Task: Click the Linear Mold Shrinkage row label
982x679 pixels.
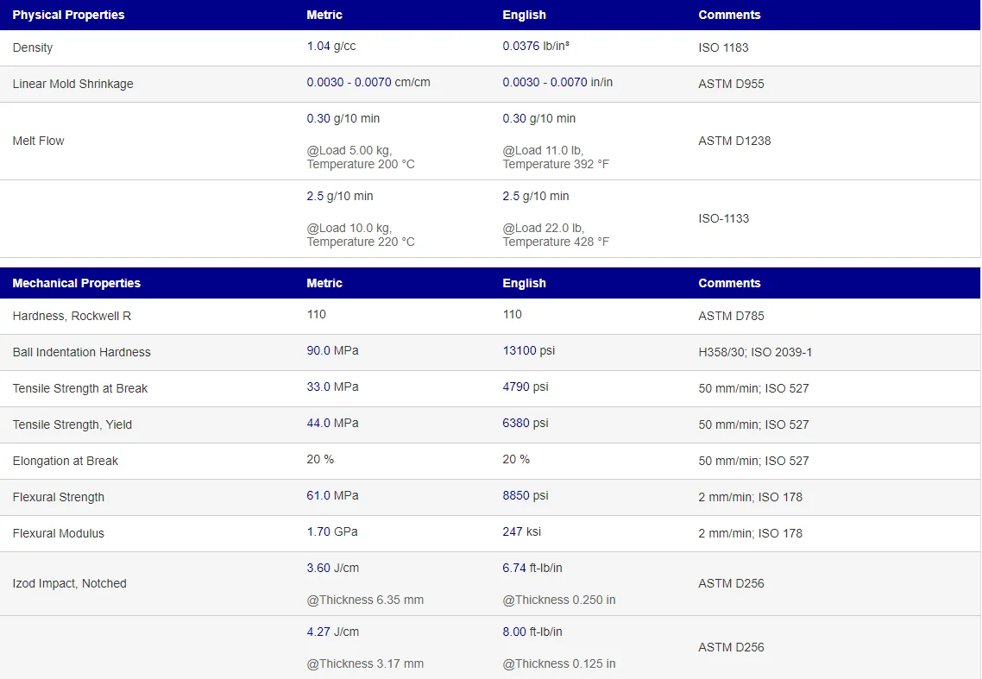Action: pyautogui.click(x=72, y=84)
